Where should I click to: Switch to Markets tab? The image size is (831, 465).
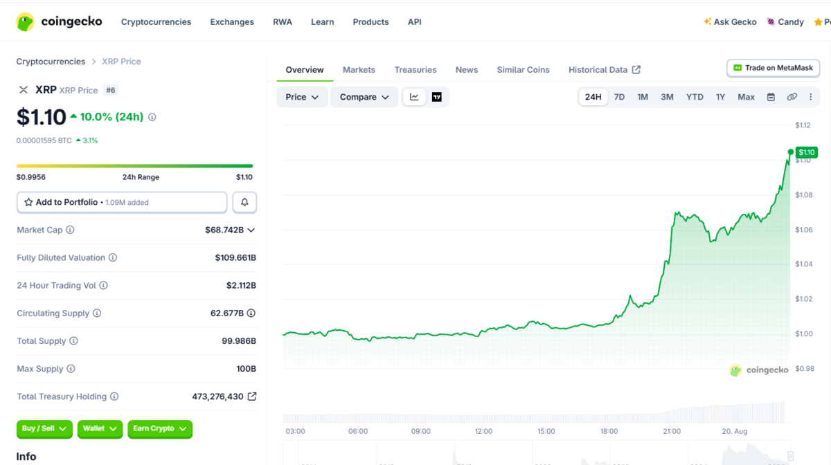[x=359, y=70]
